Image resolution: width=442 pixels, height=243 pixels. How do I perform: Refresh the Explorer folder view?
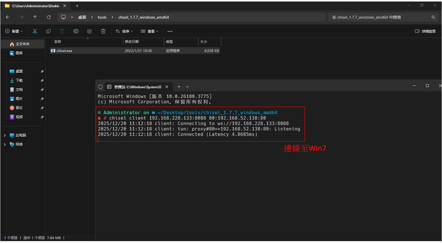point(49,17)
